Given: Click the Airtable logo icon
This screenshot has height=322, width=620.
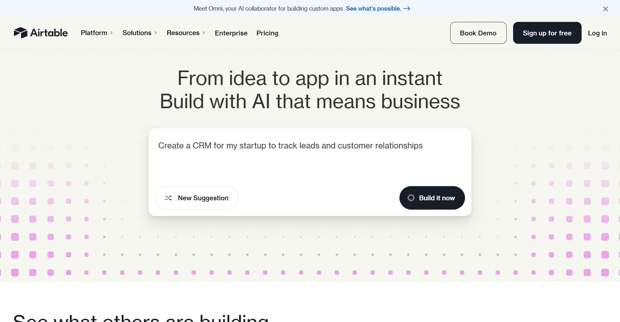Looking at the screenshot, I should coord(20,33).
